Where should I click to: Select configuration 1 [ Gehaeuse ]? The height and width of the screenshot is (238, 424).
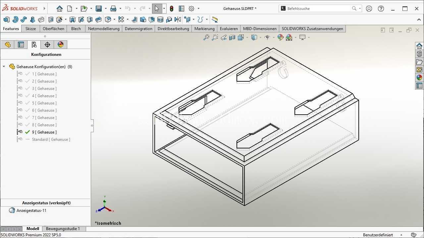[44, 74]
